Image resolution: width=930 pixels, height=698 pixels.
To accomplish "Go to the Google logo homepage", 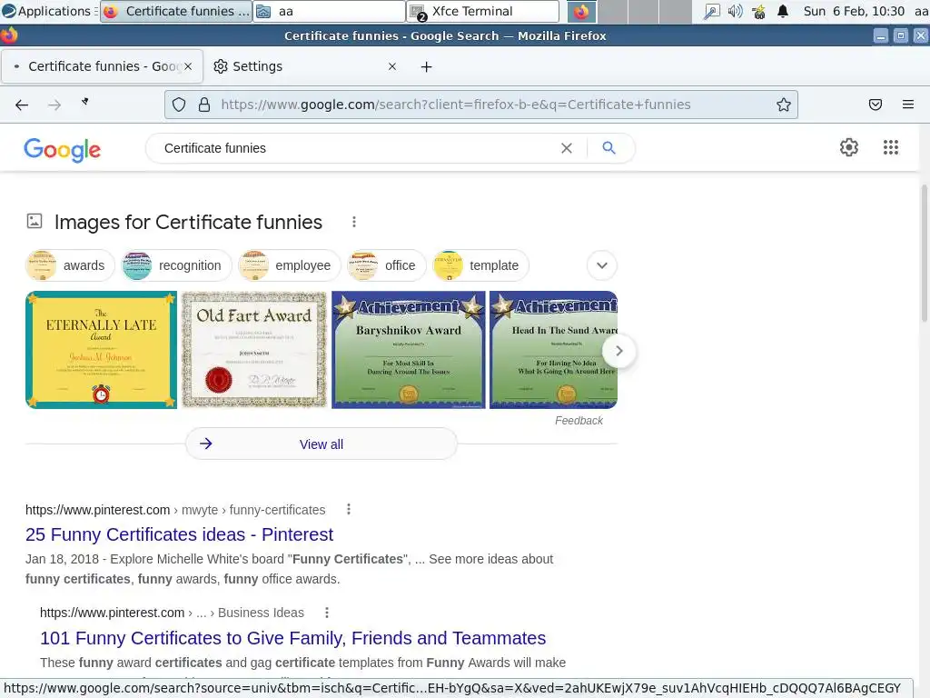I will (x=63, y=150).
